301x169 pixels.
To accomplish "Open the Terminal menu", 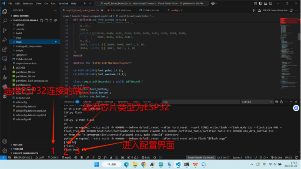I will (x=63, y=3).
